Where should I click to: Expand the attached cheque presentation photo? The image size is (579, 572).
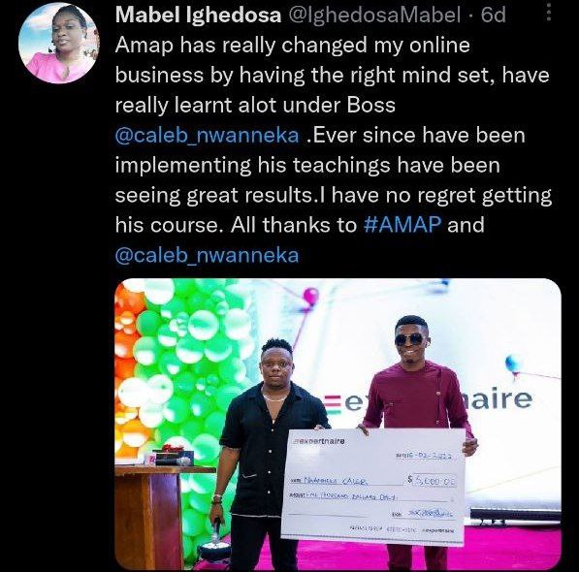[338, 424]
